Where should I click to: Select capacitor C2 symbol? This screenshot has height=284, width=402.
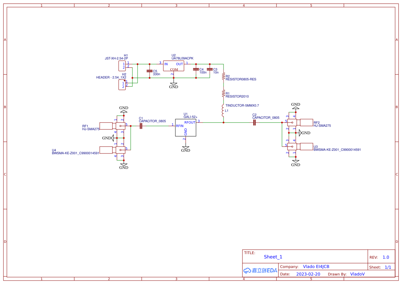click(x=254, y=123)
